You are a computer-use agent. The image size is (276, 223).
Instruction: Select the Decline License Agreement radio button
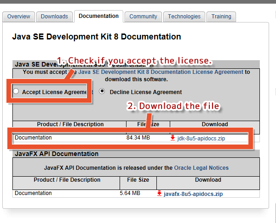[102, 91]
